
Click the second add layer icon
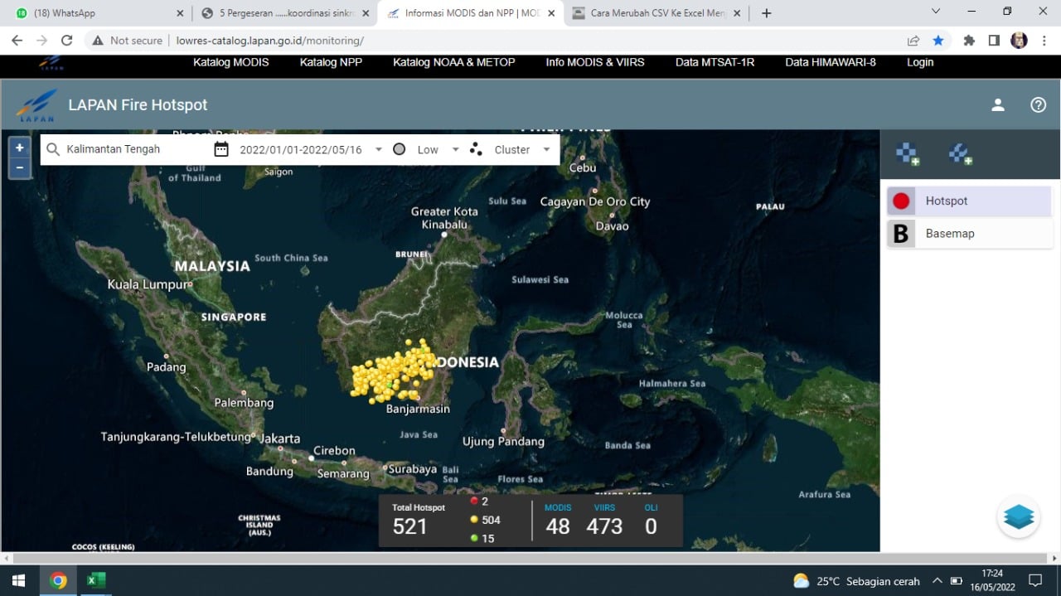coord(960,153)
